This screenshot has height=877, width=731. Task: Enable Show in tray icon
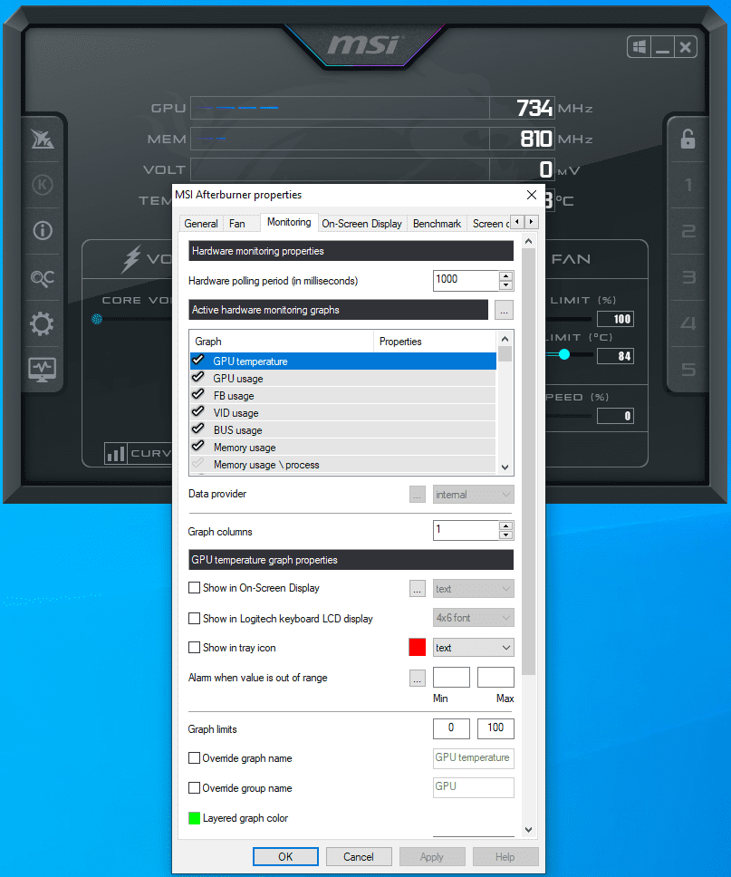194,648
